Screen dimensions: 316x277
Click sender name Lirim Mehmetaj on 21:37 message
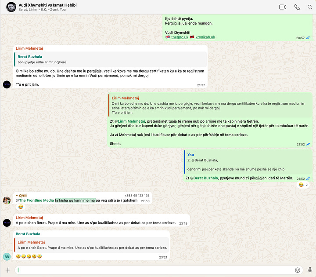coord(29,48)
